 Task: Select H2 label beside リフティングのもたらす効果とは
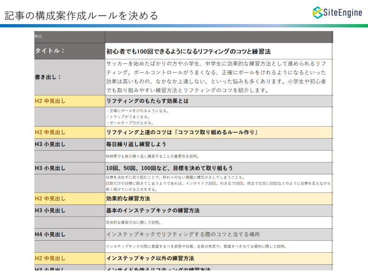[70, 101]
